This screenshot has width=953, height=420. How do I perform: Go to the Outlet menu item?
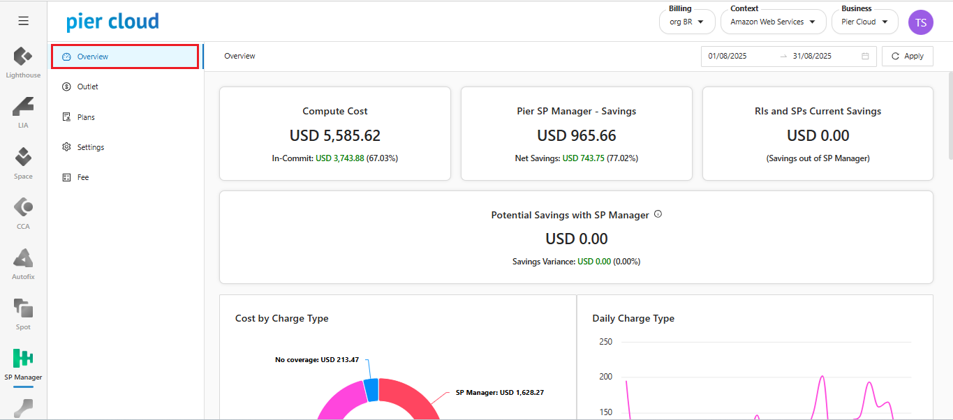[x=87, y=87]
